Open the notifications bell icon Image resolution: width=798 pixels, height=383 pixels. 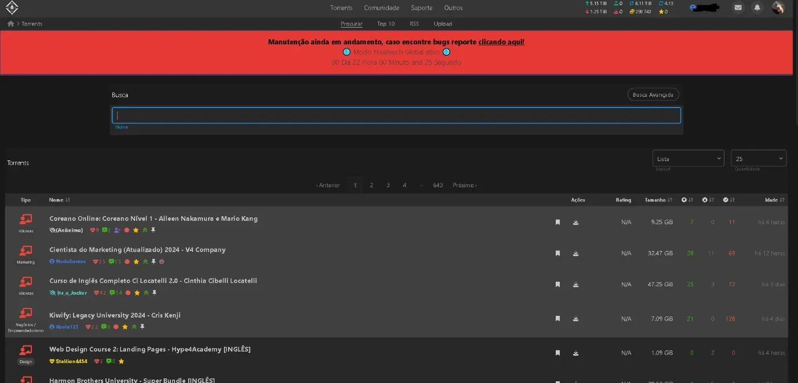pos(757,8)
